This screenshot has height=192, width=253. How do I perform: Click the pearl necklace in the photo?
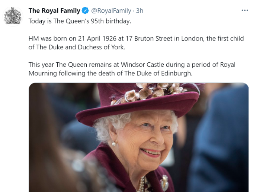141,185
